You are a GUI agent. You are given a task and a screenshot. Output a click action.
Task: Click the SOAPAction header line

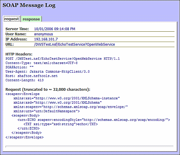[x=20, y=67]
